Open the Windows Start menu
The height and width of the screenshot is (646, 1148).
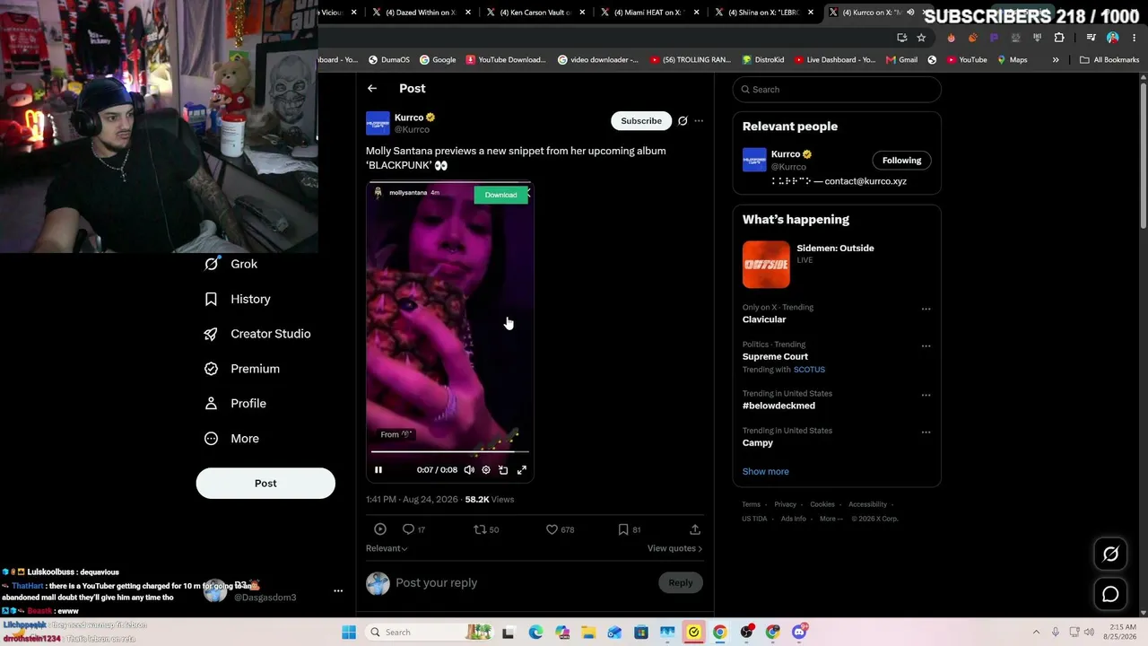[349, 633]
